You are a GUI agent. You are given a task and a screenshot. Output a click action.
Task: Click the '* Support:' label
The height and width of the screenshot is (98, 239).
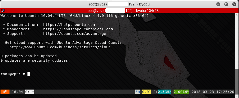[14, 34]
